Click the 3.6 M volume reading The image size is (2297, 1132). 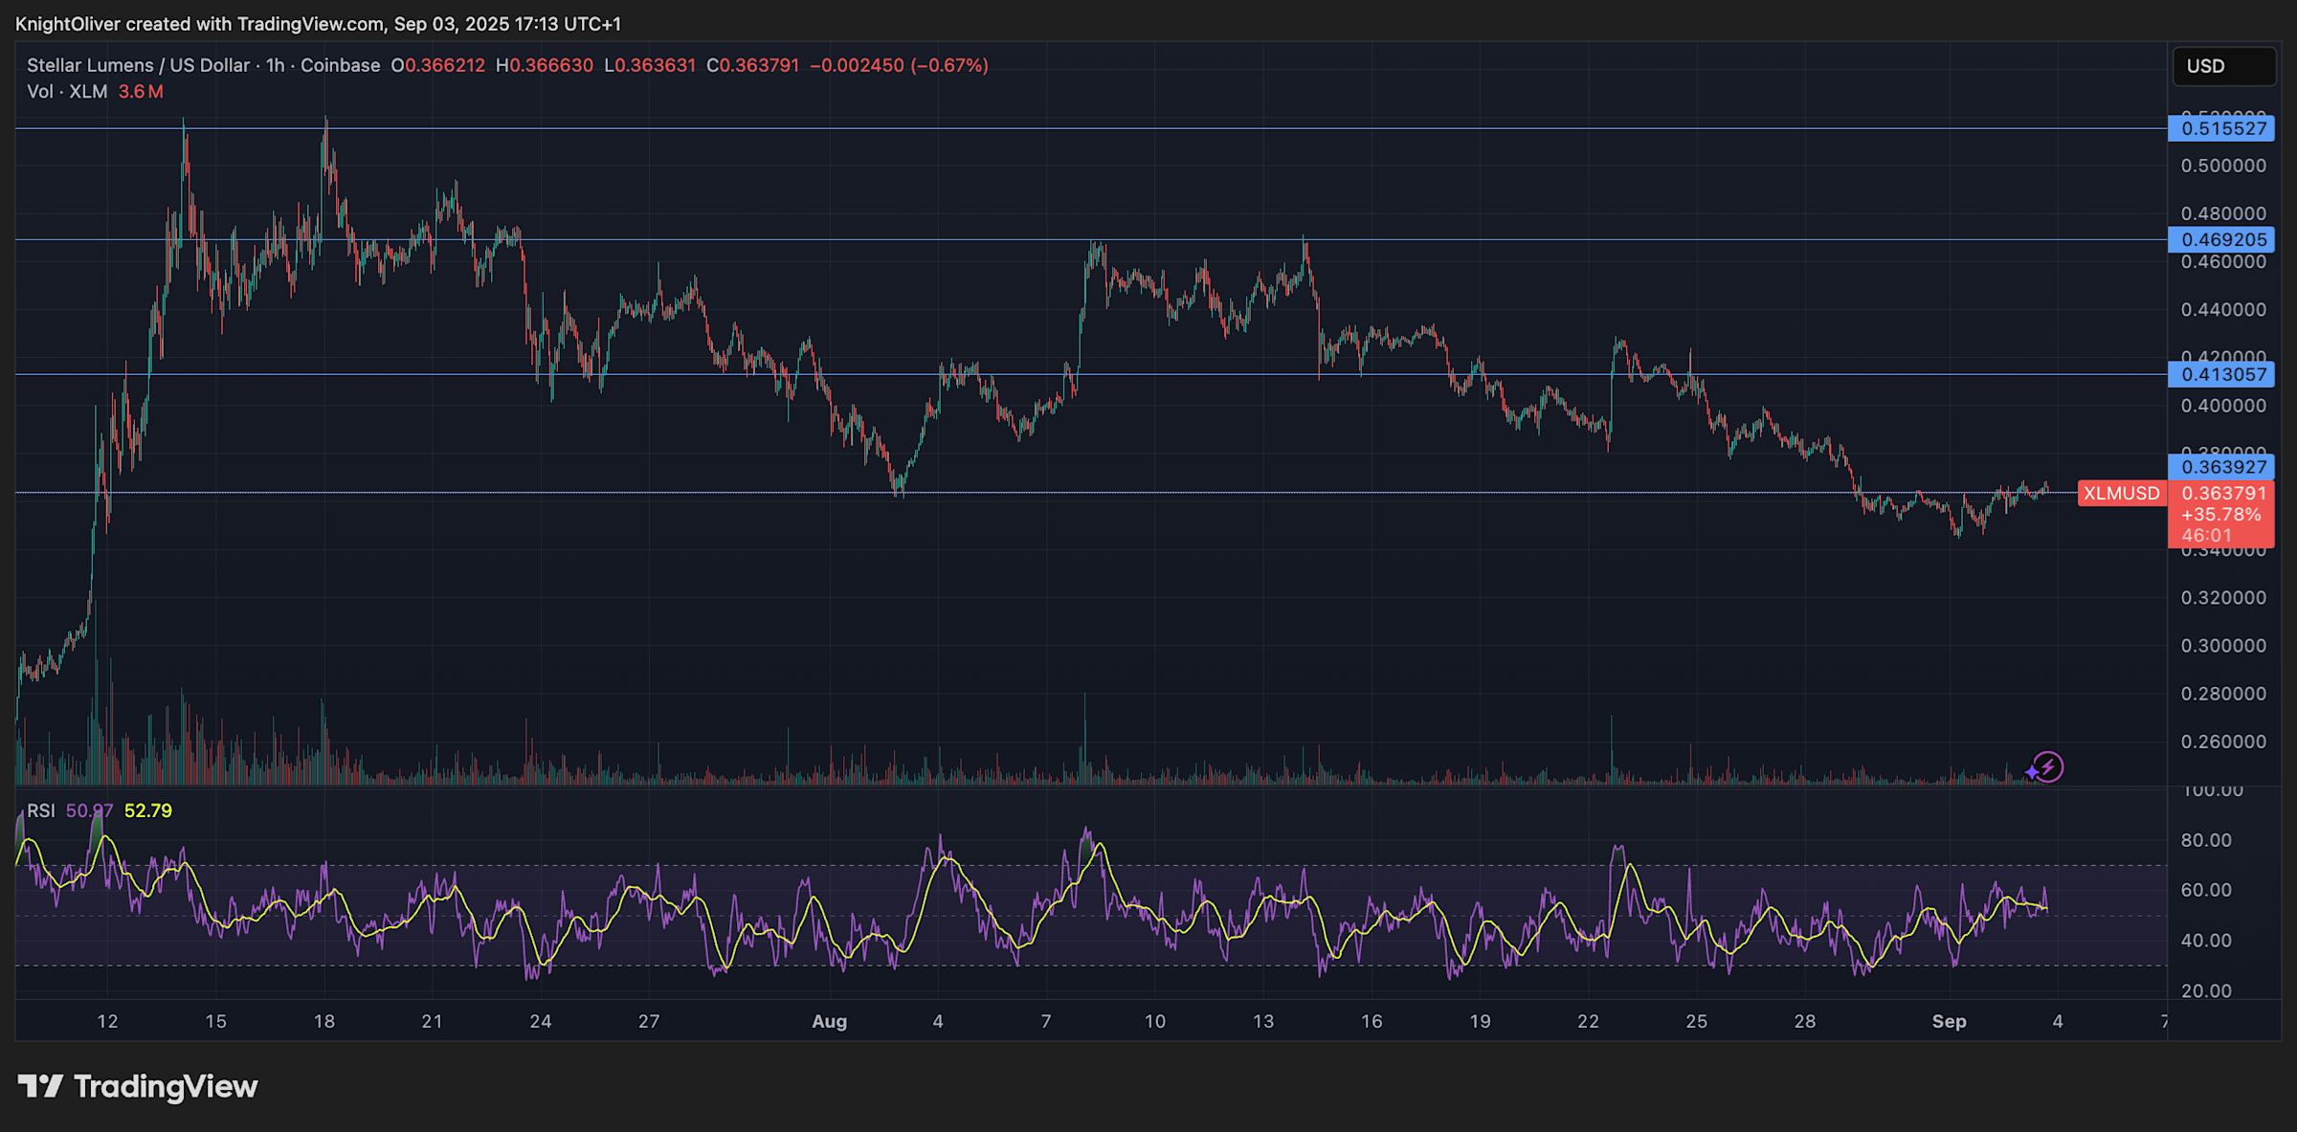[x=139, y=92]
